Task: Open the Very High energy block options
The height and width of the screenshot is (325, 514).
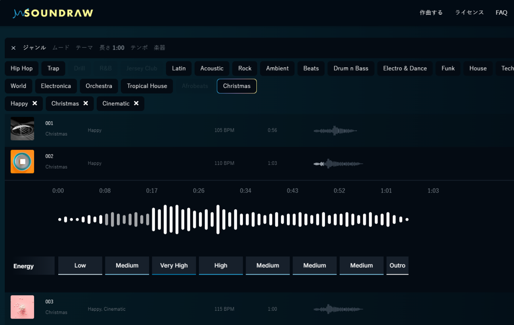Action: (174, 266)
